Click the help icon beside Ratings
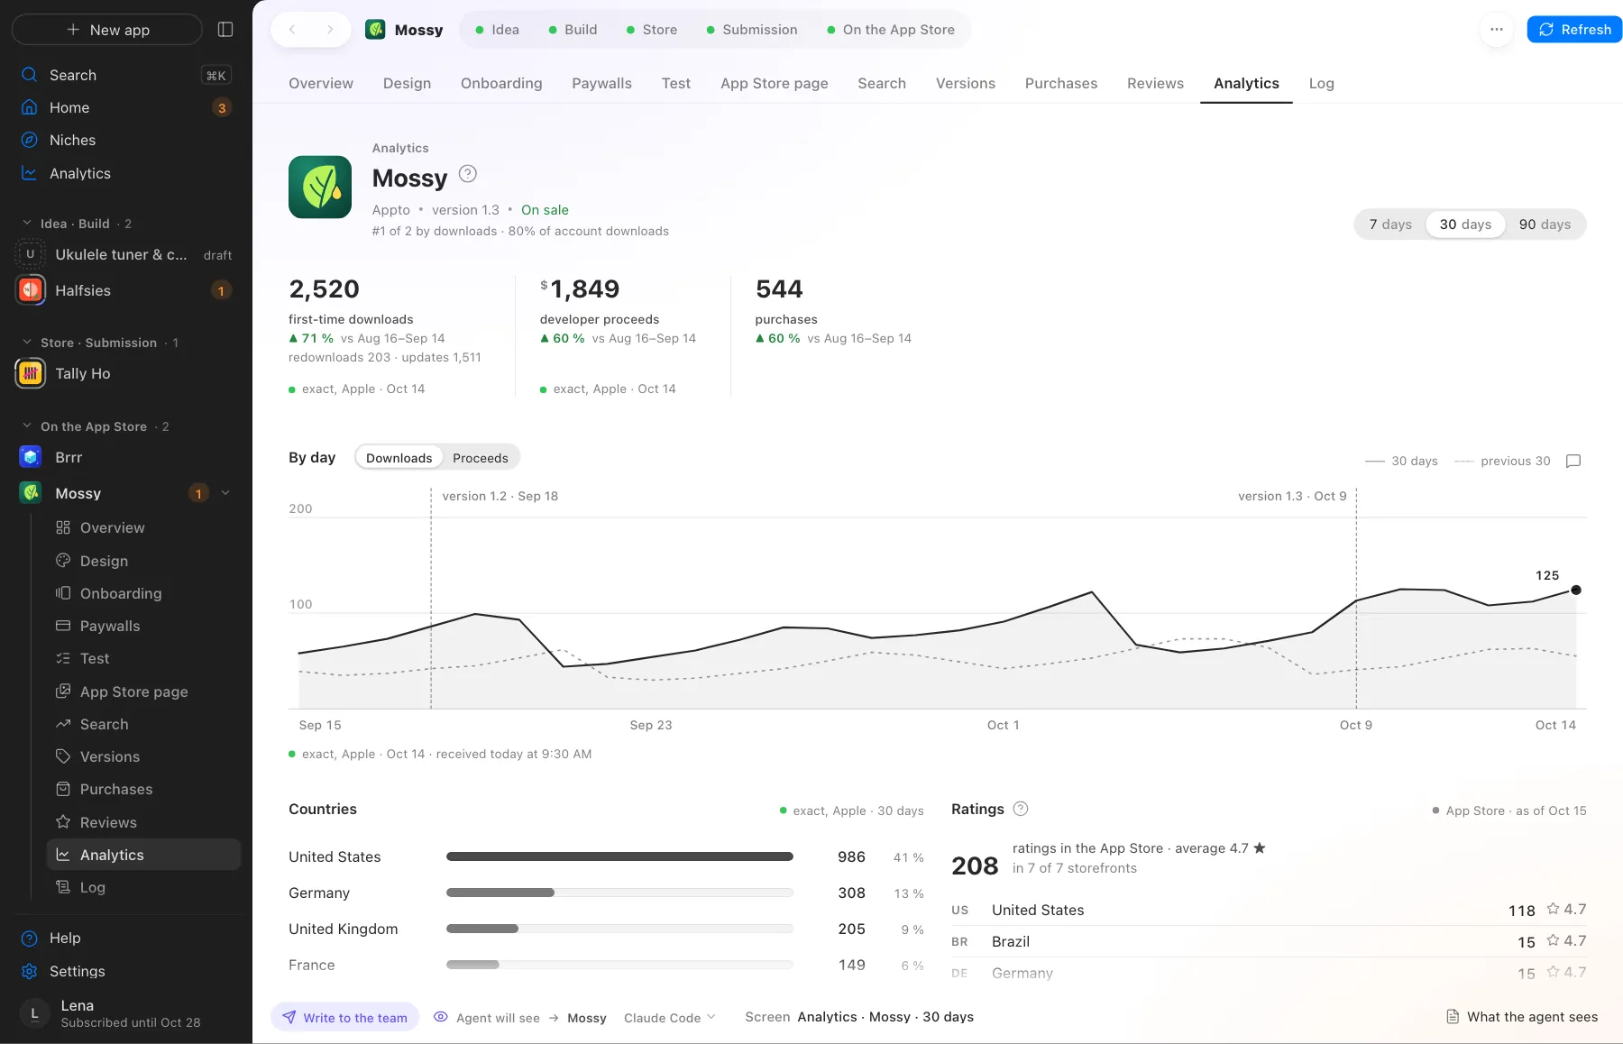 (1021, 809)
